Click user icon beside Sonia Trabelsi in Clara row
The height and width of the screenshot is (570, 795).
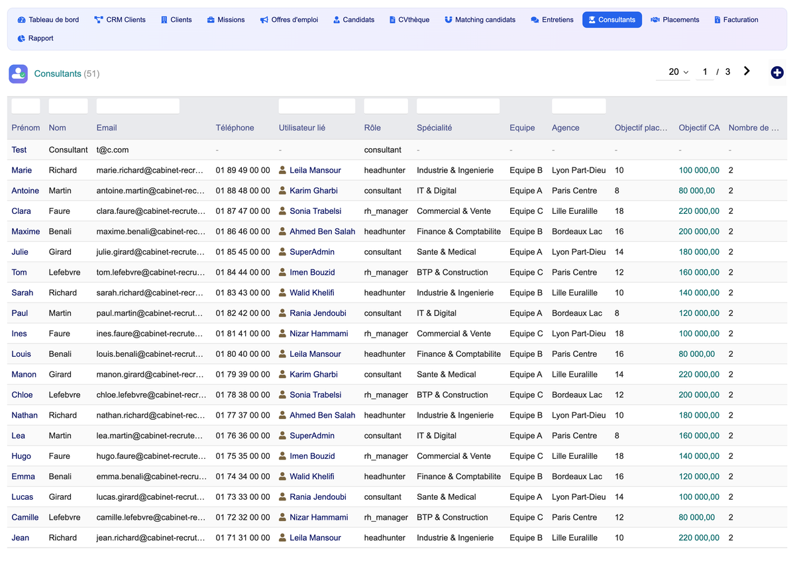283,211
